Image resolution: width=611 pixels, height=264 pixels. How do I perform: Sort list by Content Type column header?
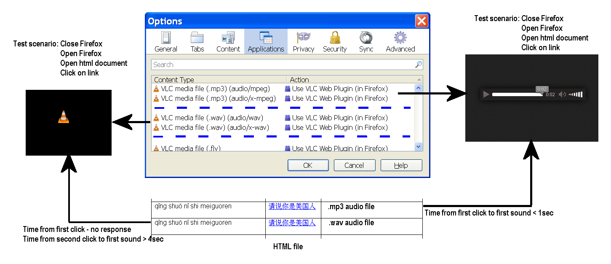(x=219, y=79)
